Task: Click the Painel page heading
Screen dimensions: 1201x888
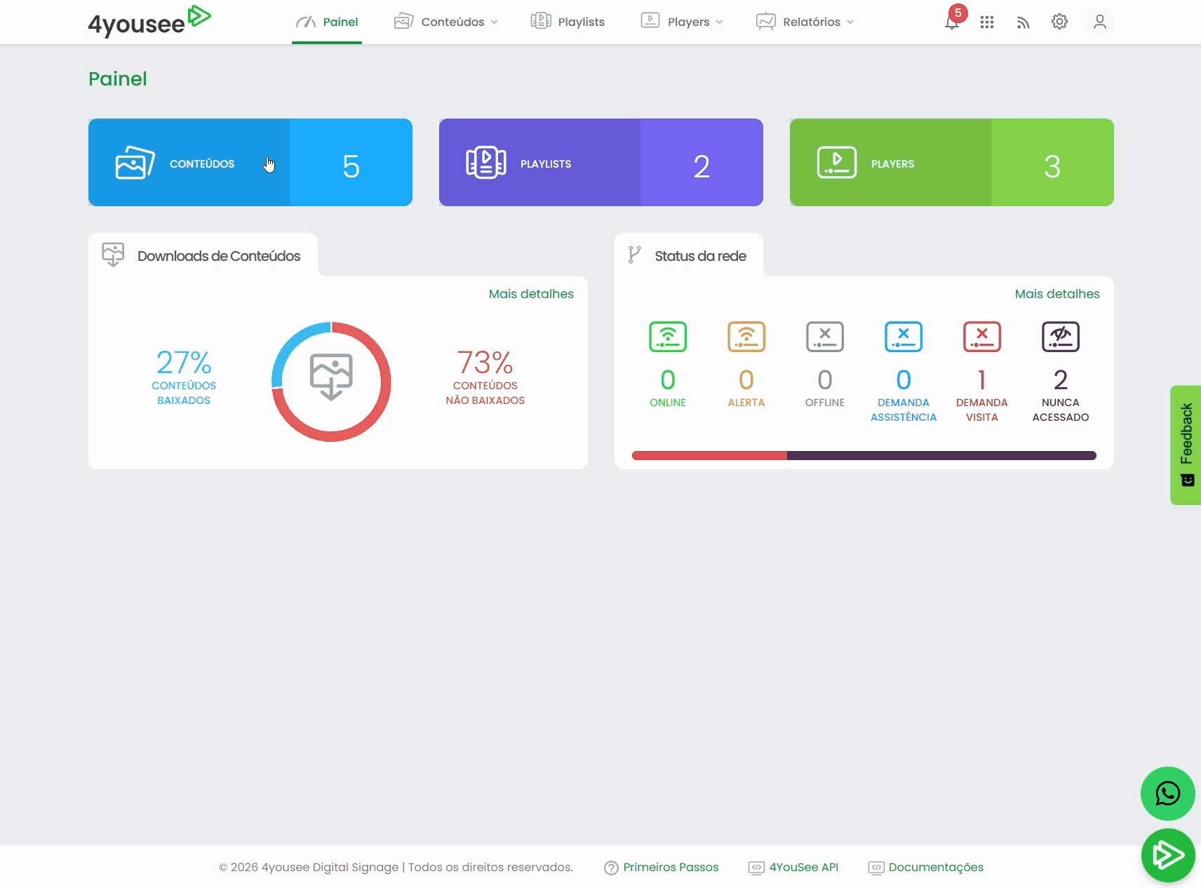Action: [x=118, y=79]
